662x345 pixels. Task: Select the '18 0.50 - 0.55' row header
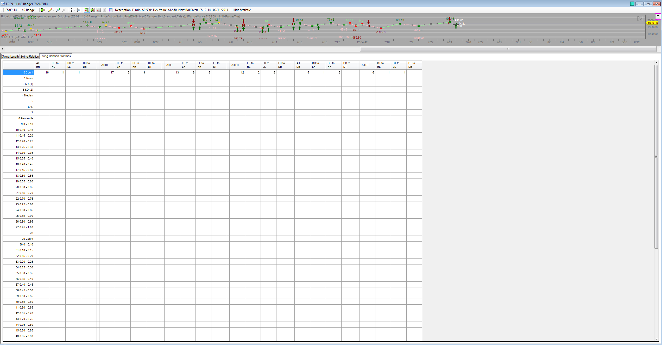click(18, 176)
